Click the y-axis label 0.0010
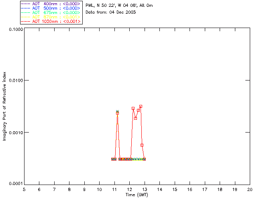Image resolution: width=257 pixels, height=205 pixels. pos(16,133)
